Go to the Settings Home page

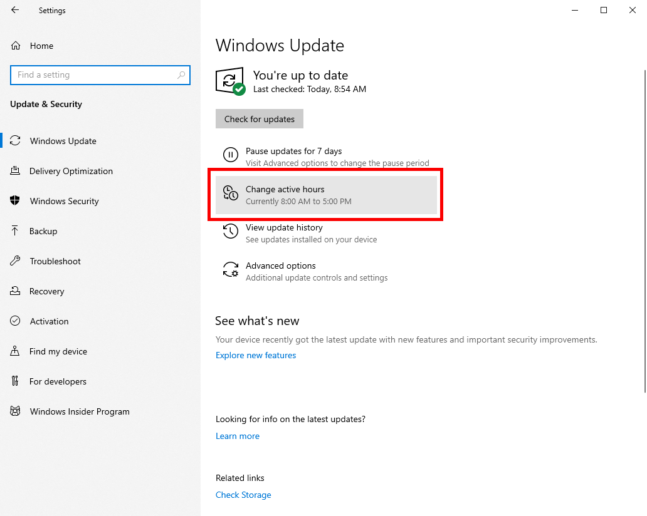pos(41,45)
